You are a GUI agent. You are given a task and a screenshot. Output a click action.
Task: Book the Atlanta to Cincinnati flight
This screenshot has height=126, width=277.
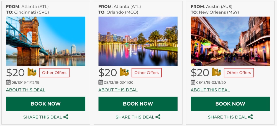[46, 104]
